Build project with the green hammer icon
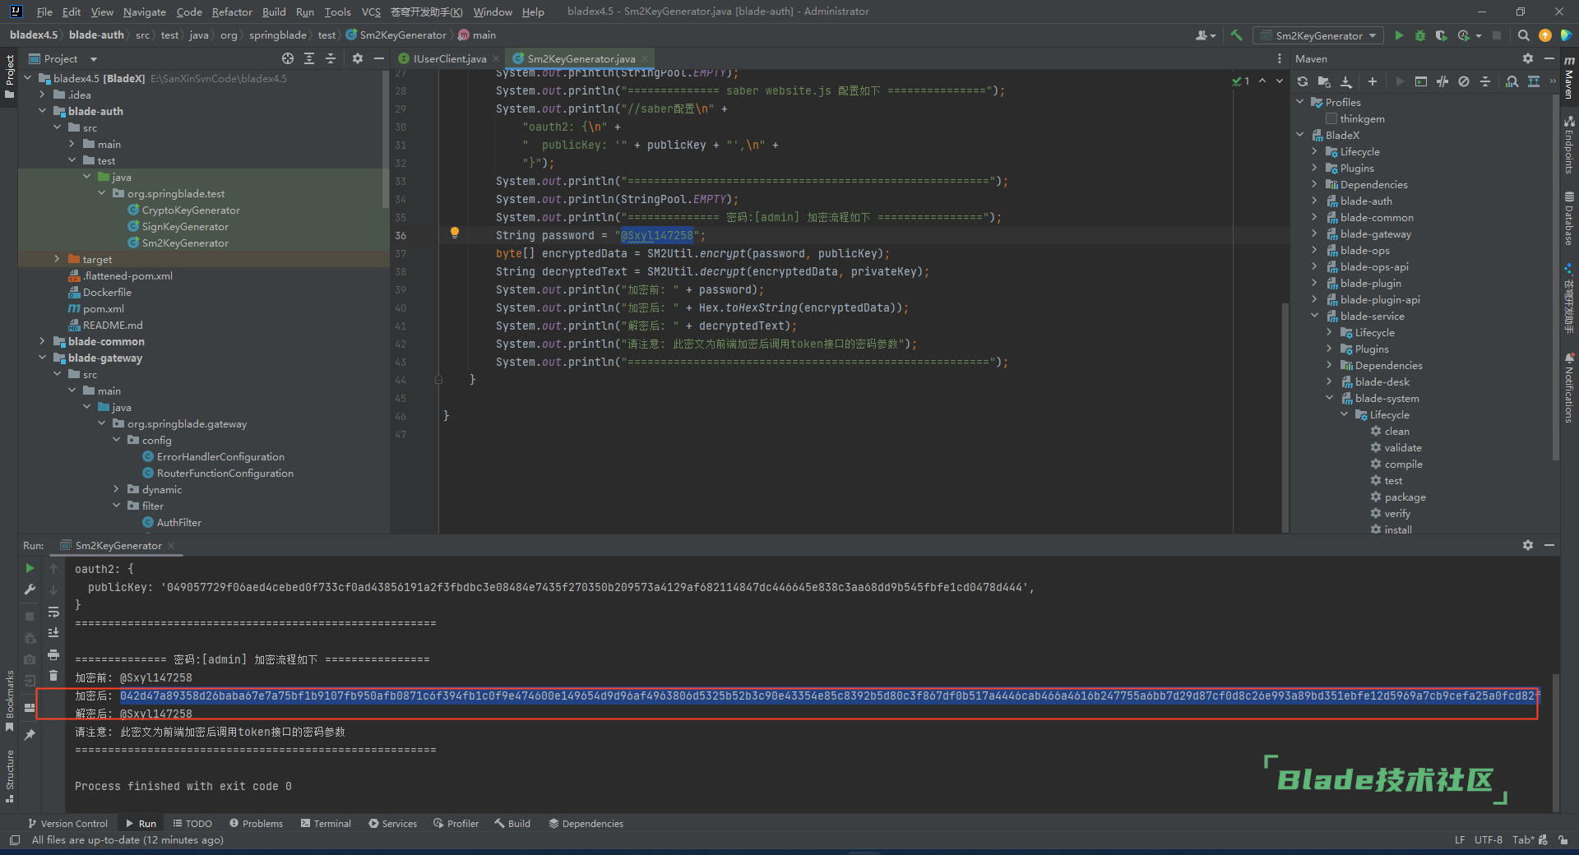1579x855 pixels. tap(1236, 35)
